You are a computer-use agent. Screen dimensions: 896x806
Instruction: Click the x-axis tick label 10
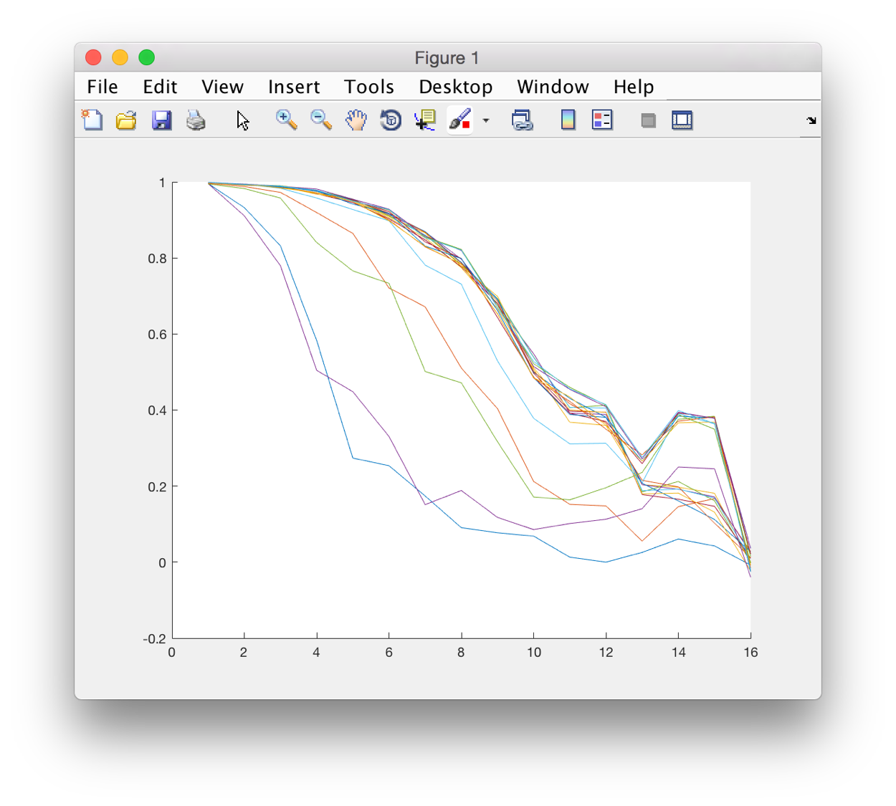coord(534,653)
